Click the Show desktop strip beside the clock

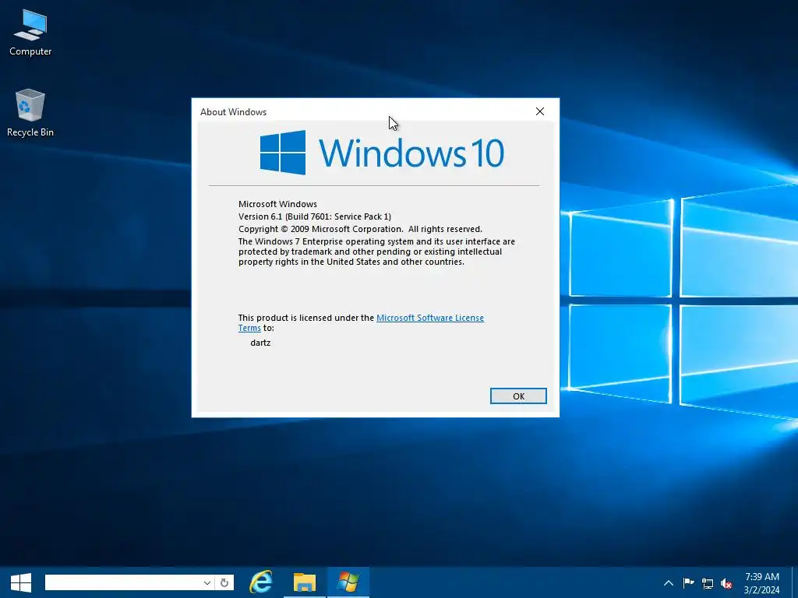(794, 582)
